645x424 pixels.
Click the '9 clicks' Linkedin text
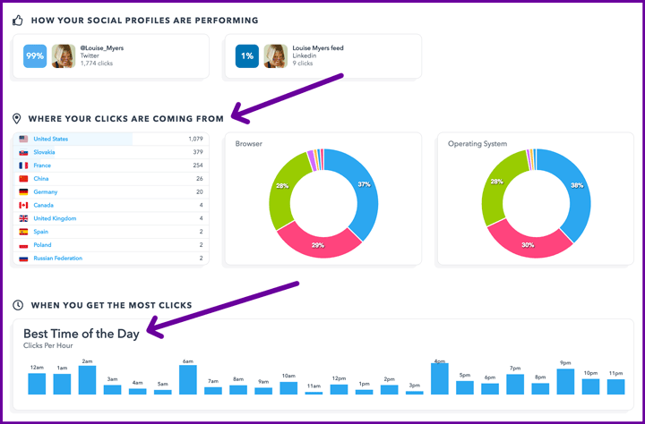pos(303,64)
